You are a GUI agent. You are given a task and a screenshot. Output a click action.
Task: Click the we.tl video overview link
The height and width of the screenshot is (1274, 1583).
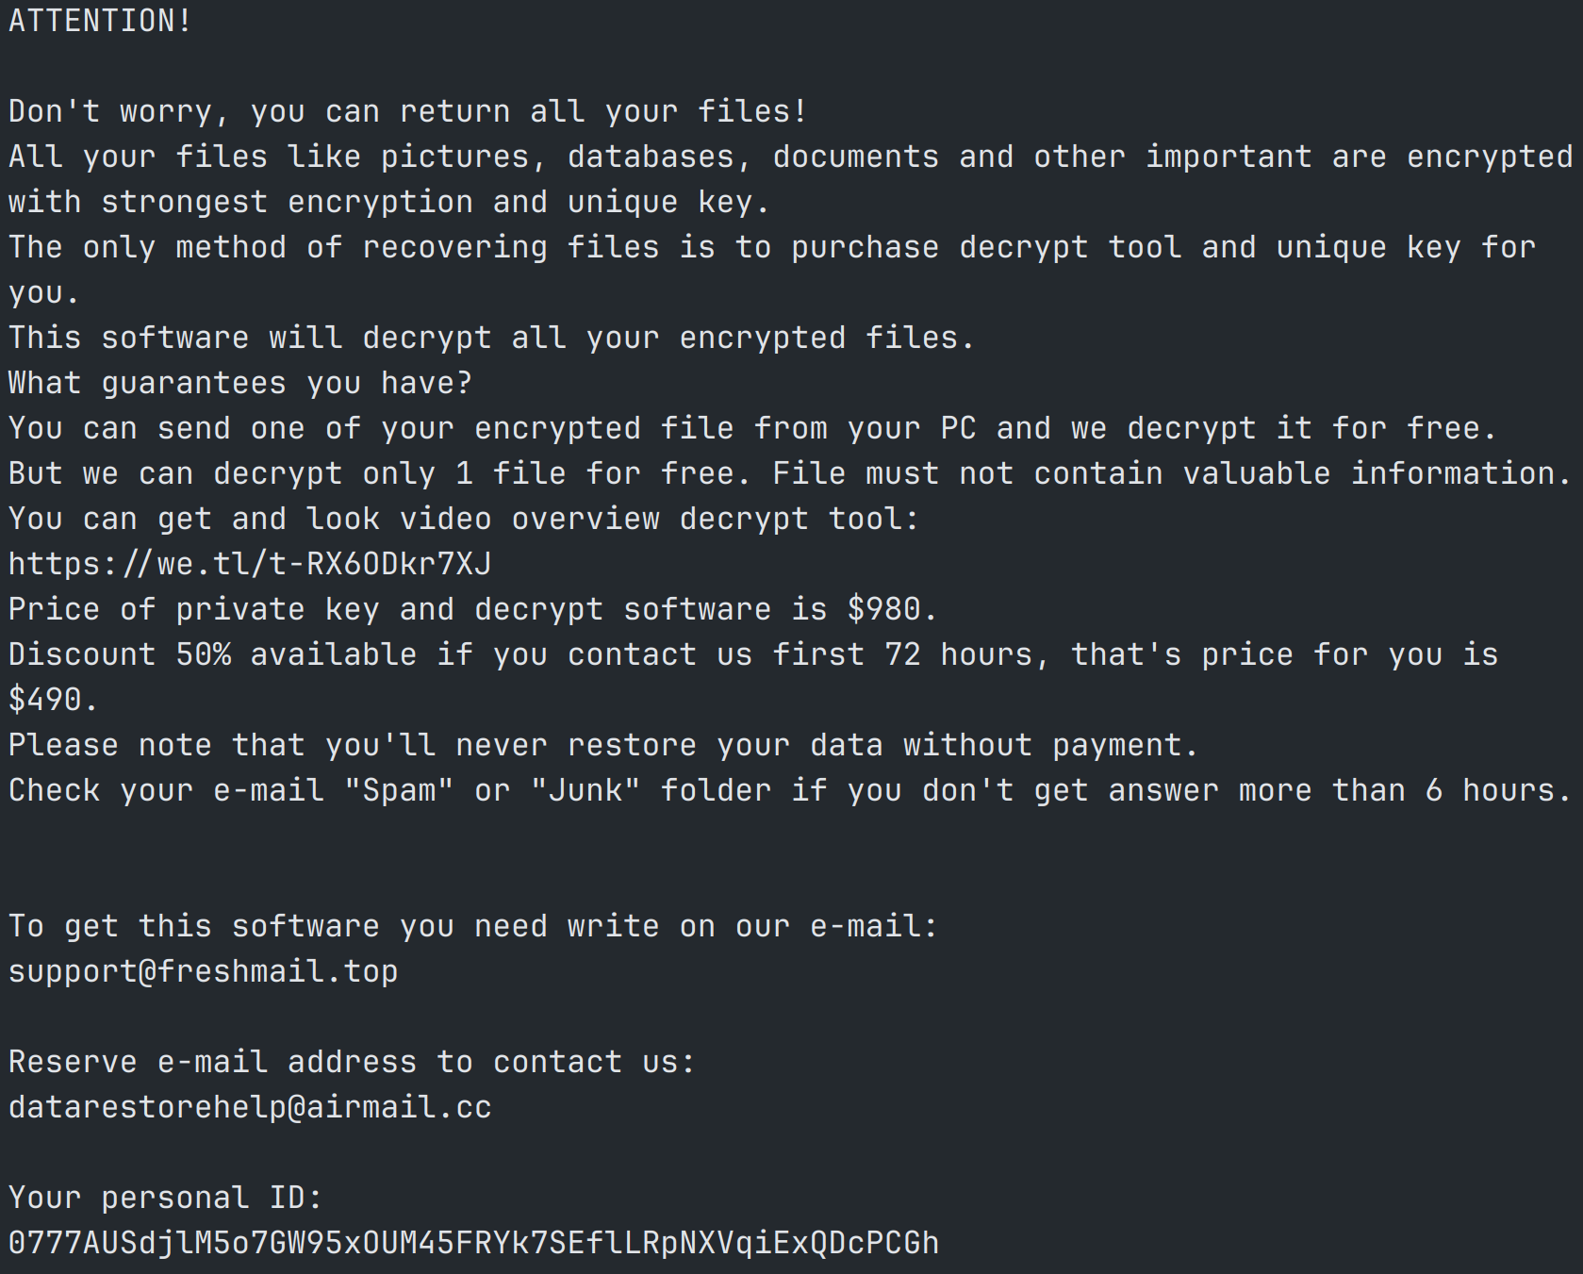click(250, 564)
